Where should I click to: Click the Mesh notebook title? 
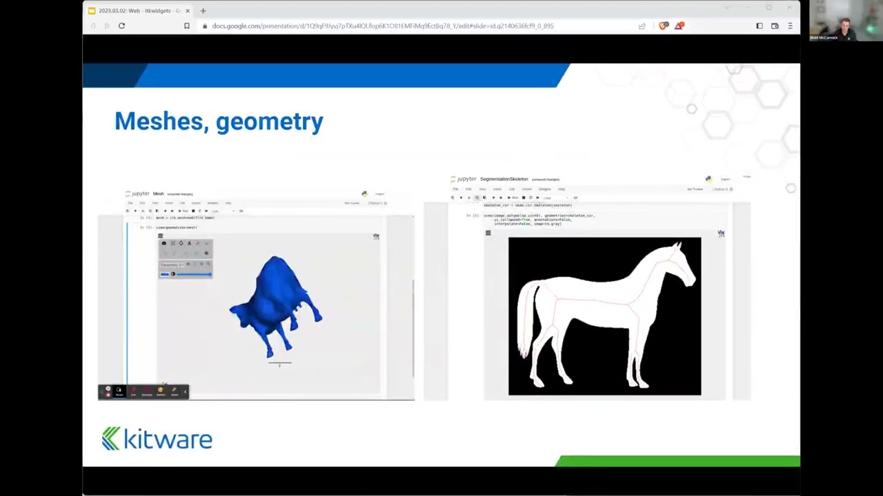(x=159, y=194)
